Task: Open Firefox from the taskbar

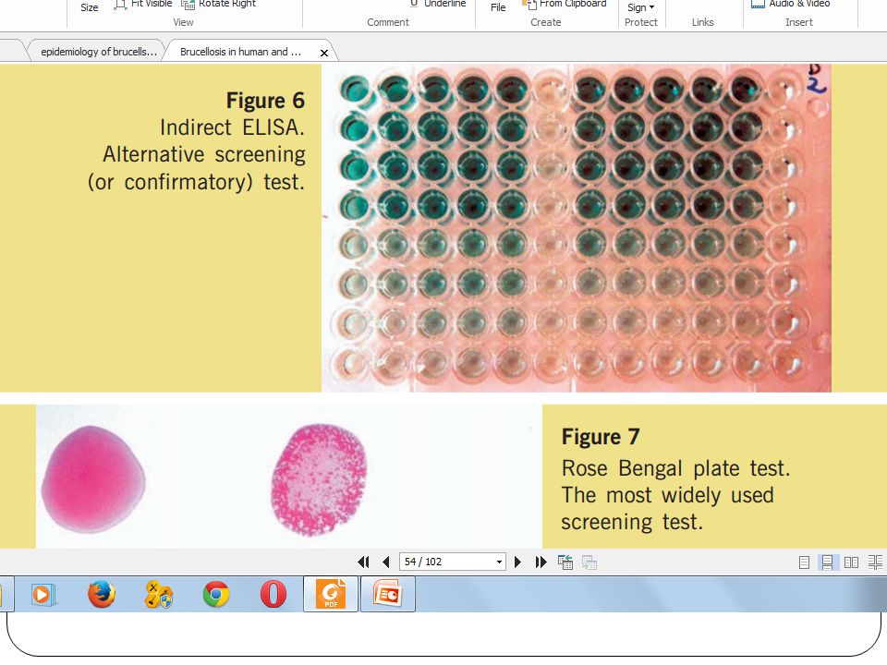Action: pos(102,594)
